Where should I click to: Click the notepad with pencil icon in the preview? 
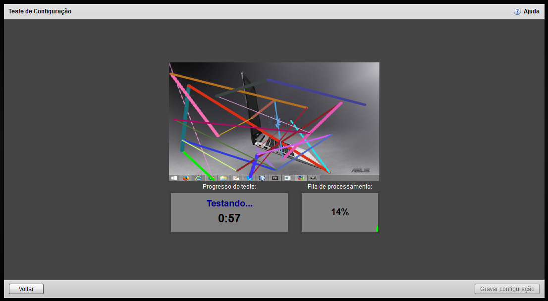[236, 178]
